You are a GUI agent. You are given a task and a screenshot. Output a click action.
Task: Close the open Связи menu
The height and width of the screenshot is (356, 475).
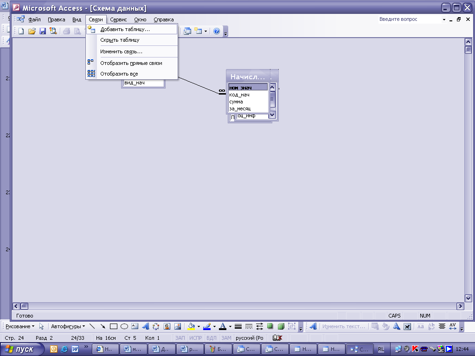(x=96, y=19)
